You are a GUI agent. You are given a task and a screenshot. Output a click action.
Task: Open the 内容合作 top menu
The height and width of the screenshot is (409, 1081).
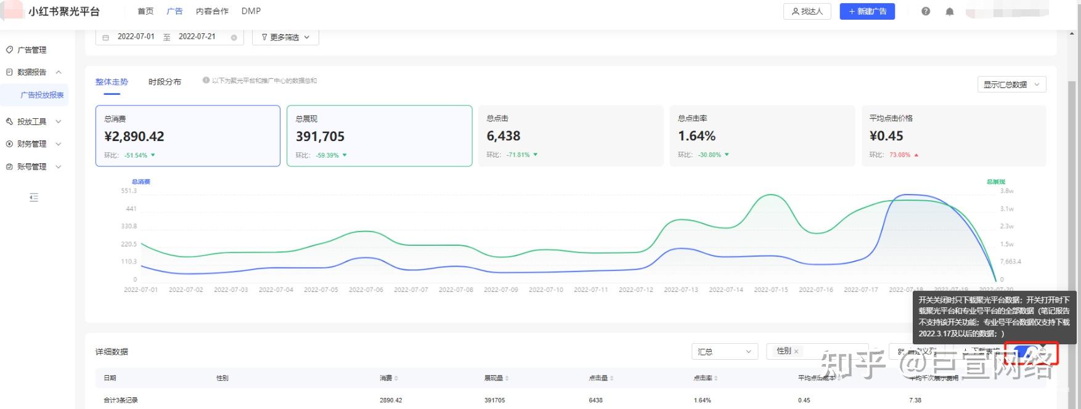(x=212, y=11)
